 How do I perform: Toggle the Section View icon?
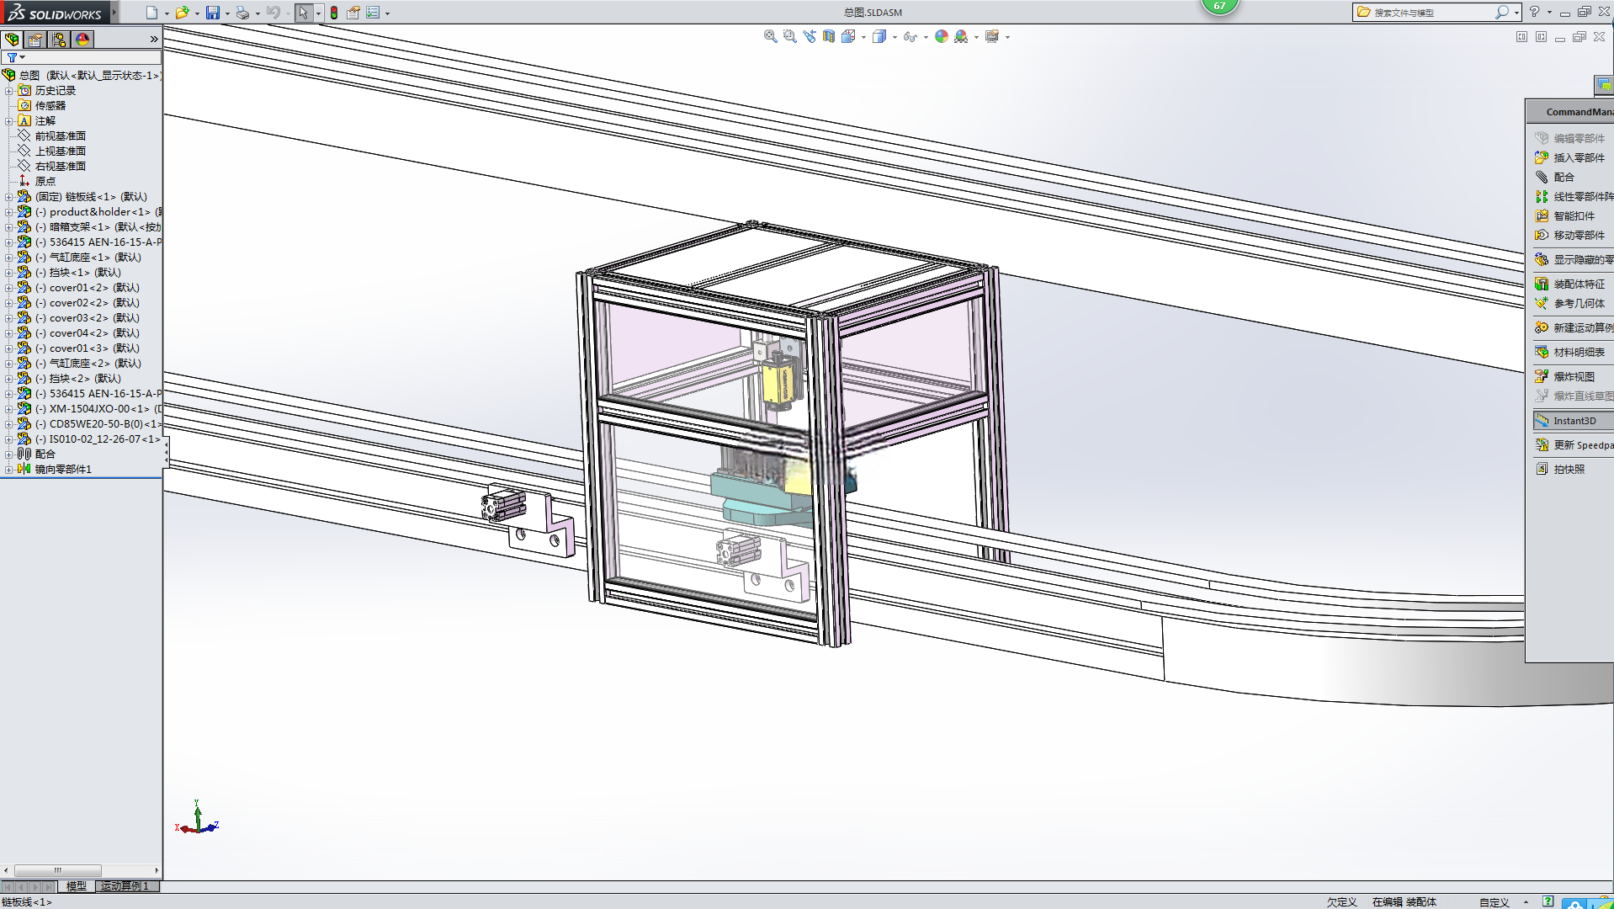coord(829,36)
